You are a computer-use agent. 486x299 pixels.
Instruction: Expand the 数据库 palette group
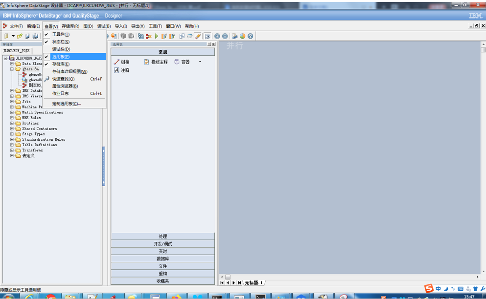[162, 258]
